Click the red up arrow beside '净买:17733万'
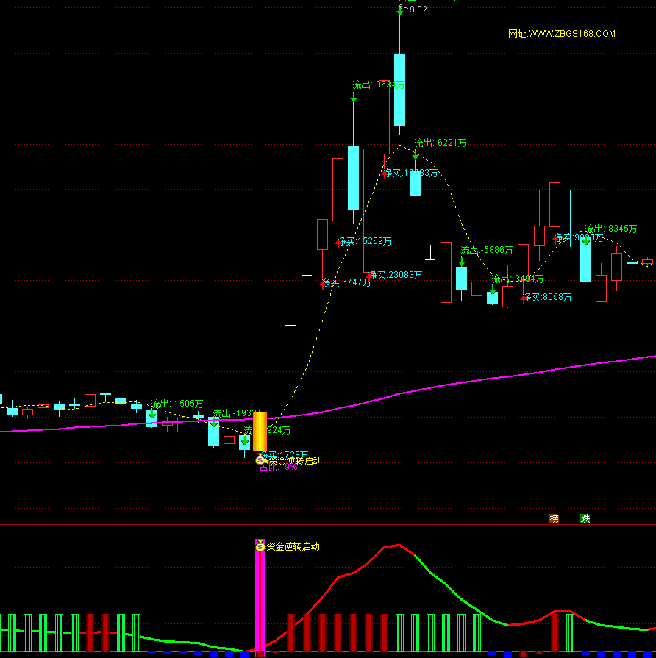The height and width of the screenshot is (658, 656). coord(385,174)
